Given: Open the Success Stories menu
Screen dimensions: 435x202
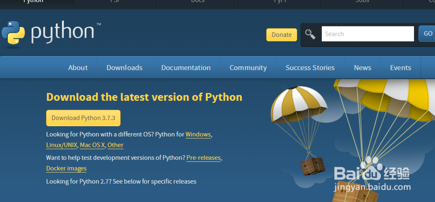Looking at the screenshot, I should tap(310, 68).
